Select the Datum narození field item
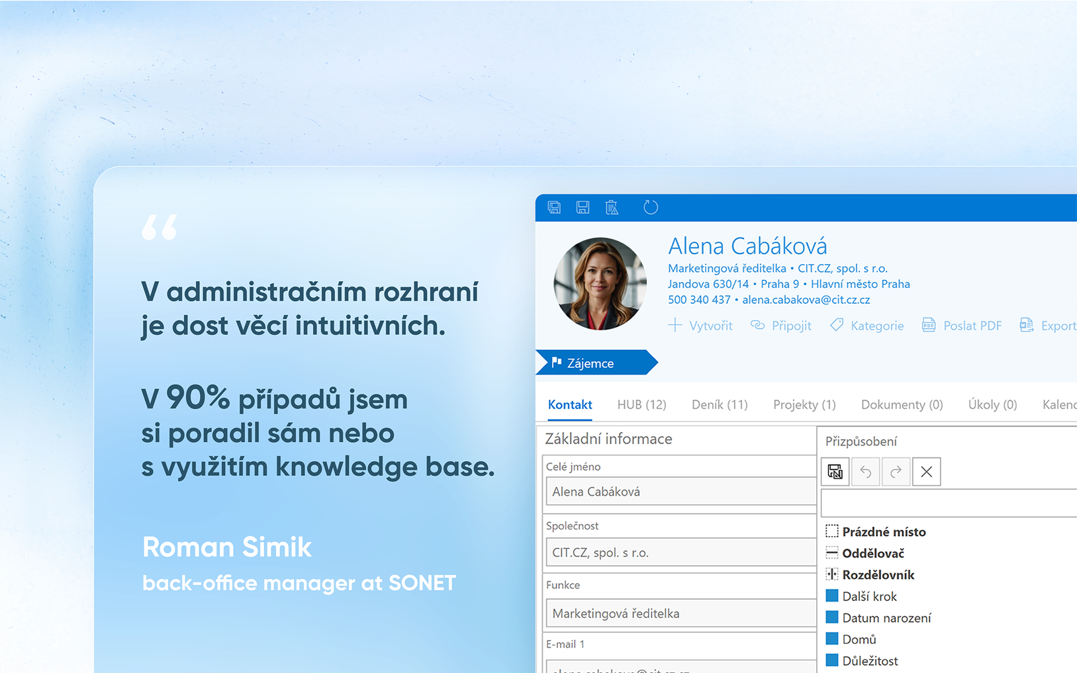 click(x=878, y=617)
